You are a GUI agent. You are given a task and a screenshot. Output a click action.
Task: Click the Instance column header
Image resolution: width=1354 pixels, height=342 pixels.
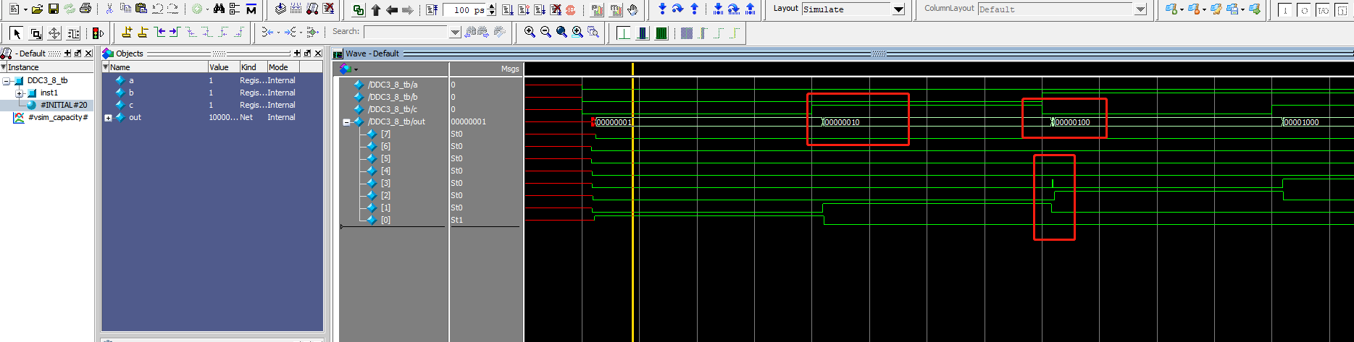click(x=49, y=67)
